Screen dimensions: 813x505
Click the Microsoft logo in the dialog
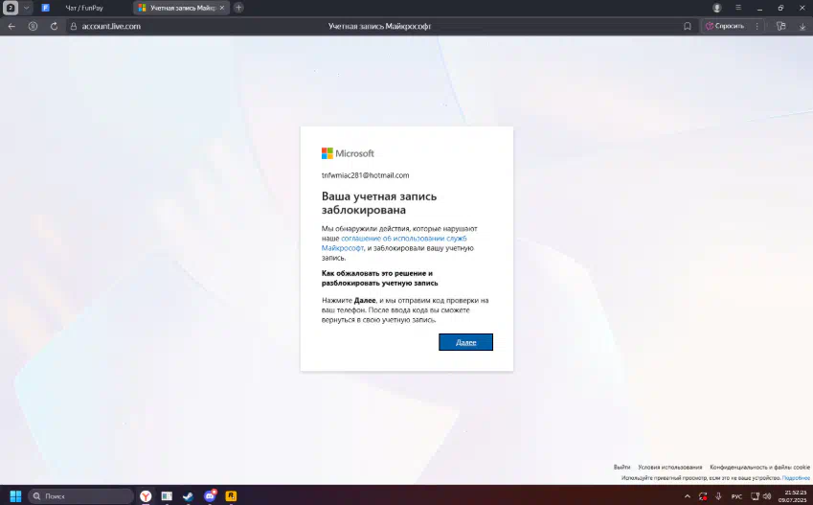coord(348,153)
